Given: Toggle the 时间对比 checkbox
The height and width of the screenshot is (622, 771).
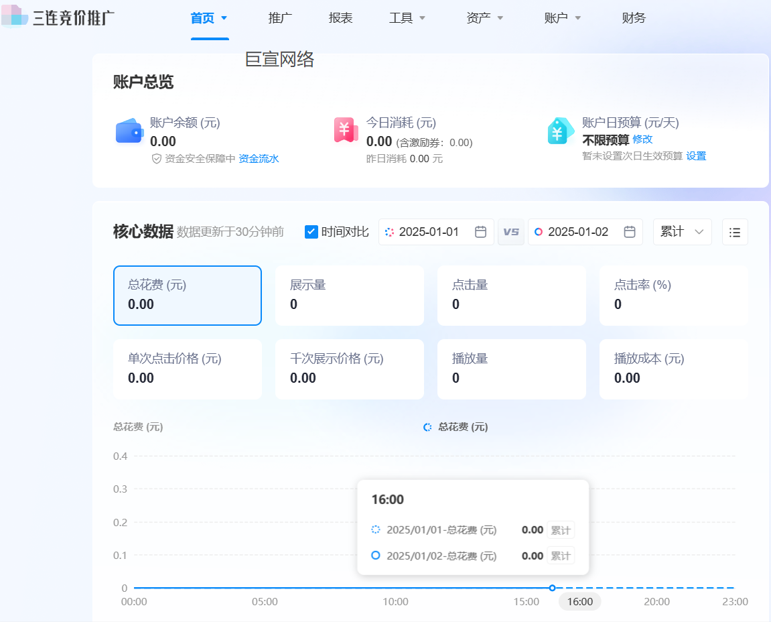Looking at the screenshot, I should pyautogui.click(x=311, y=232).
